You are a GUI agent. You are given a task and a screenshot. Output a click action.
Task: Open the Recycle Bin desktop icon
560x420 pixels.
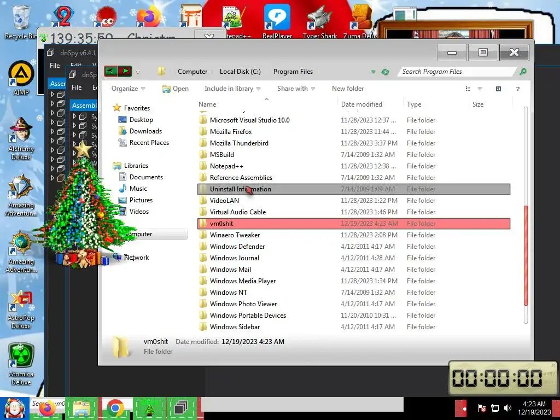(x=20, y=22)
